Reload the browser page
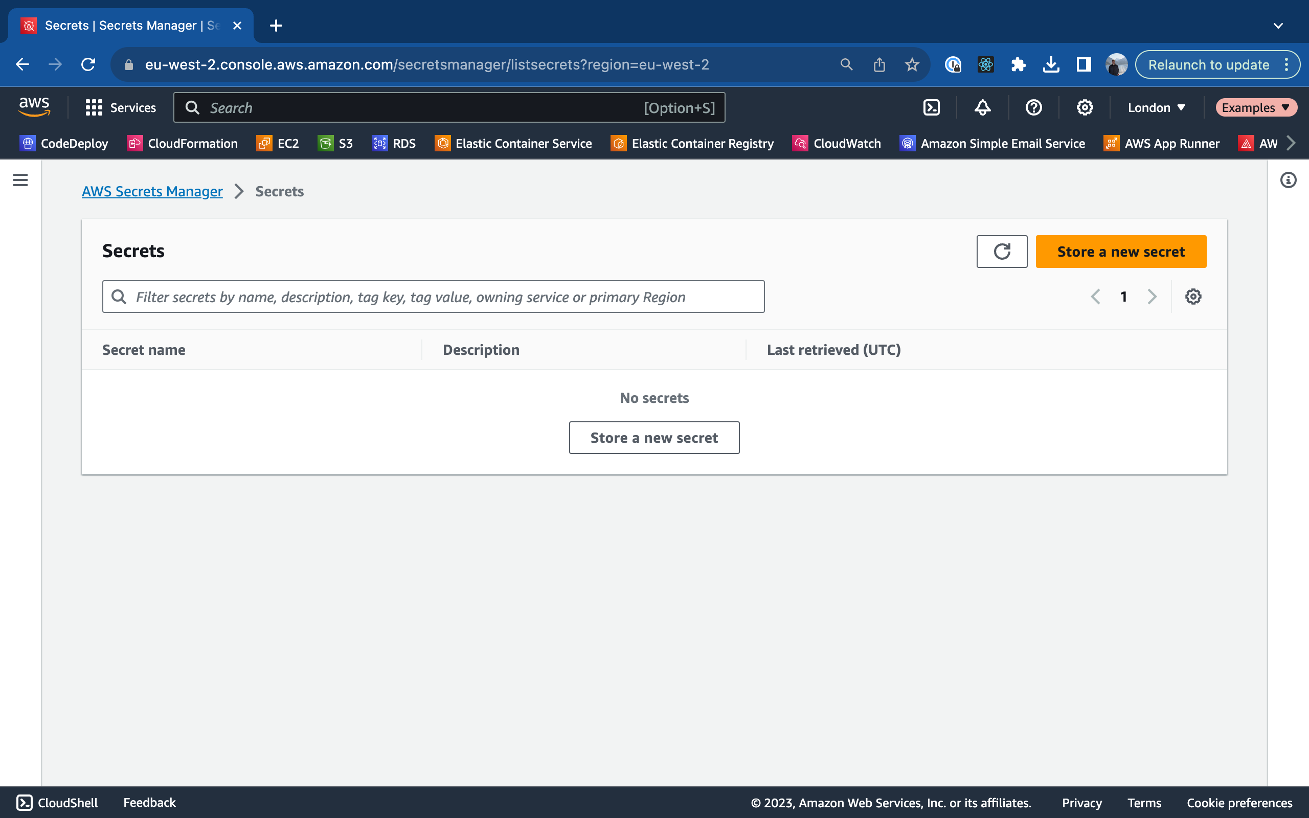 pyautogui.click(x=88, y=64)
